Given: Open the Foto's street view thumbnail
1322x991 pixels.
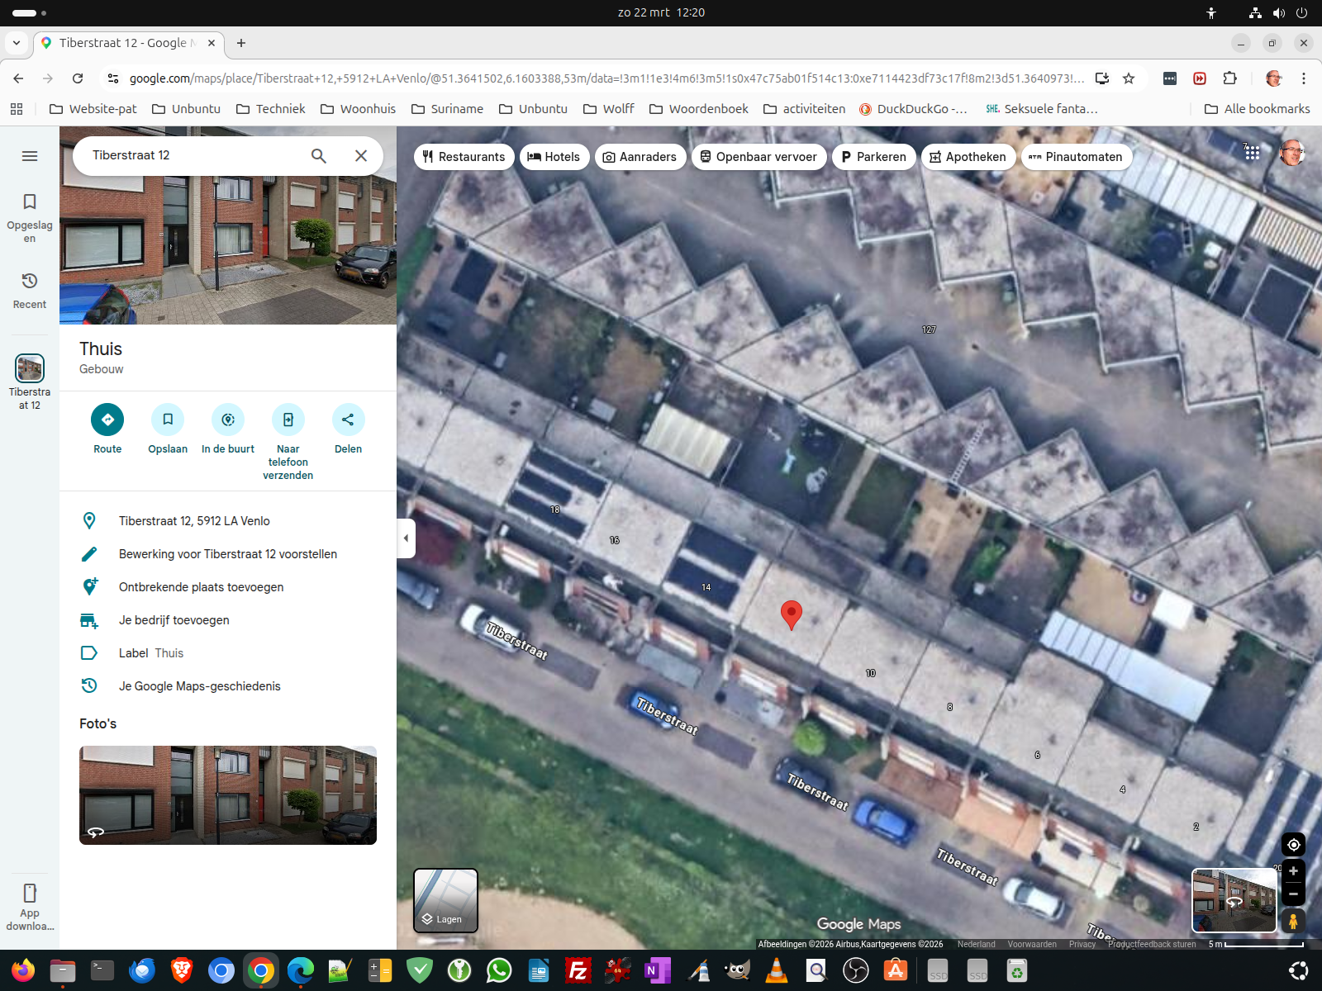Looking at the screenshot, I should click(x=228, y=794).
